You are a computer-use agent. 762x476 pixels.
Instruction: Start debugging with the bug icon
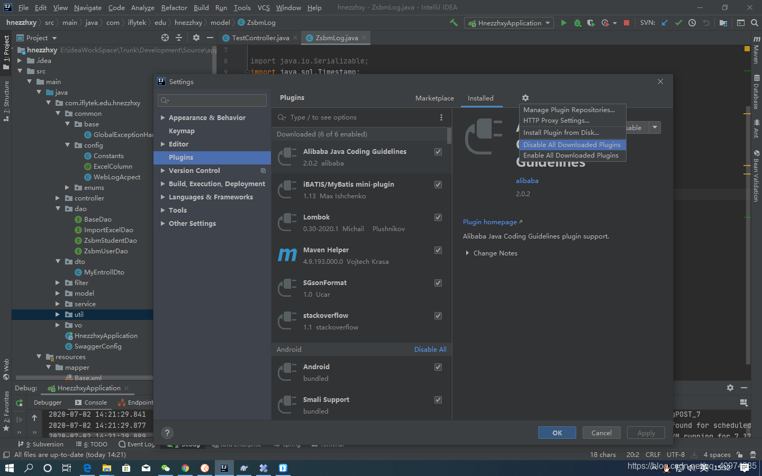coord(577,23)
